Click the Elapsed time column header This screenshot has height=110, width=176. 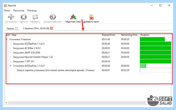pyautogui.click(x=108, y=35)
